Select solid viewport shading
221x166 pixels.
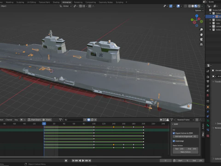tap(192, 6)
